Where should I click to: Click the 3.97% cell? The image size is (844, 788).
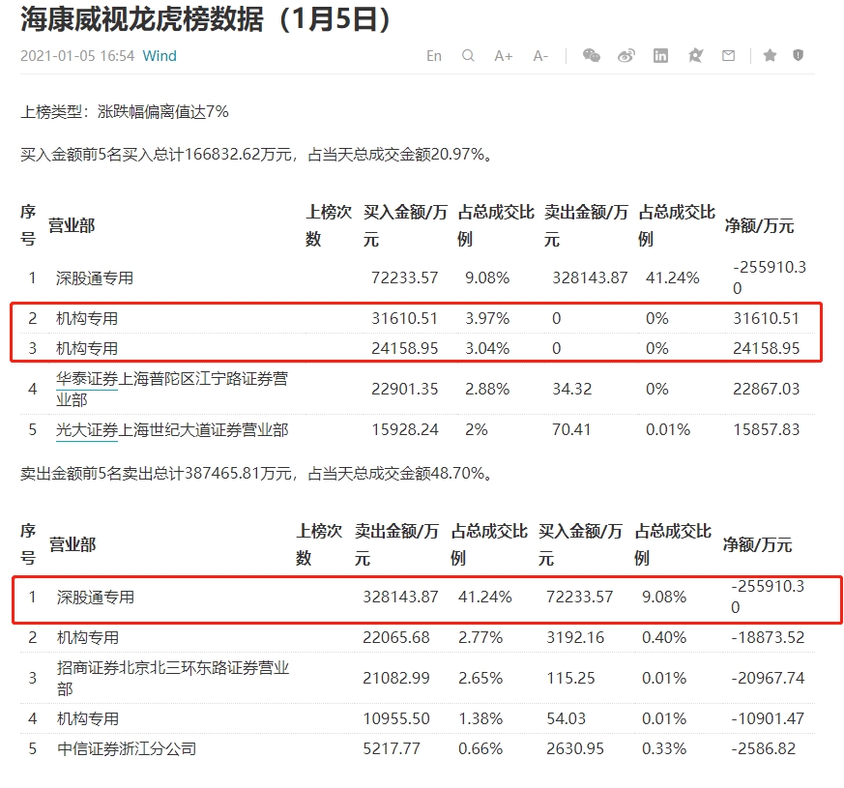pos(487,319)
